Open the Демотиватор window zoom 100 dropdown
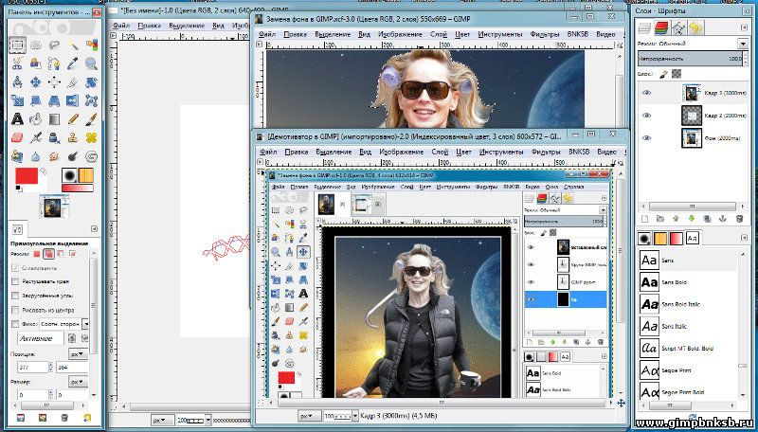Image resolution: width=758 pixels, height=432 pixels. point(355,416)
